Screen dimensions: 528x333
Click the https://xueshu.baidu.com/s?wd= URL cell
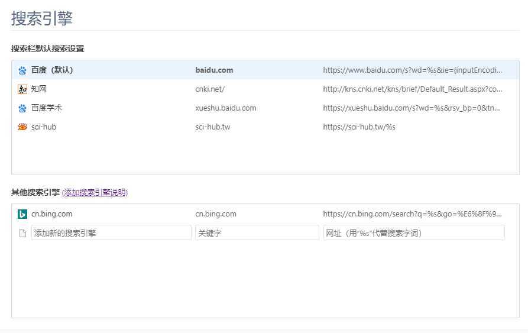[412, 108]
